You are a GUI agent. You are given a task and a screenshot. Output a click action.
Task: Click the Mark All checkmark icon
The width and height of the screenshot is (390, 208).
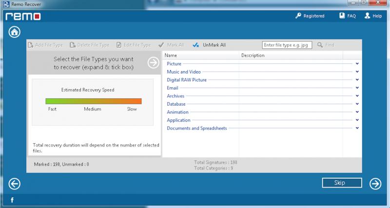tap(161, 45)
